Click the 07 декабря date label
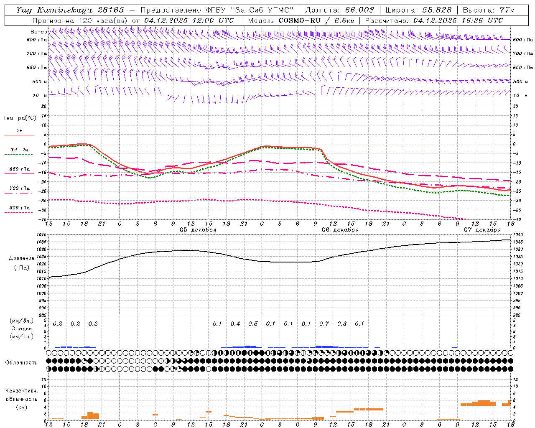The image size is (535, 428). pos(482,230)
